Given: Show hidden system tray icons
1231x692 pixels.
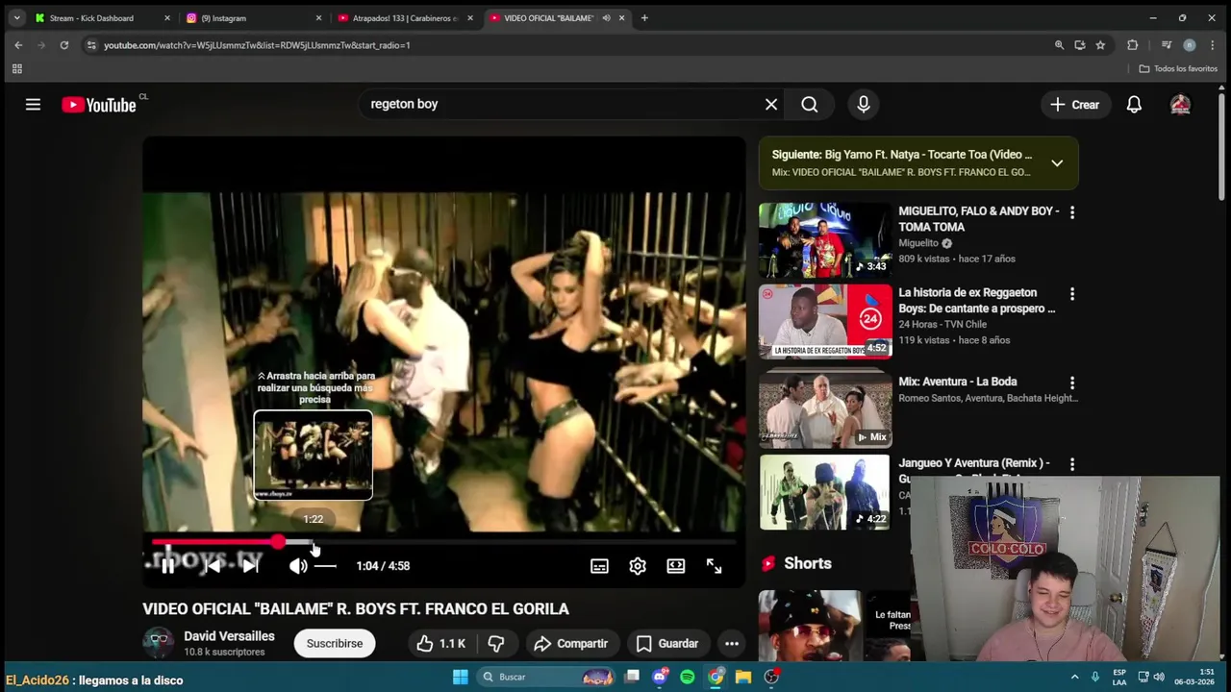Looking at the screenshot, I should pyautogui.click(x=1074, y=677).
